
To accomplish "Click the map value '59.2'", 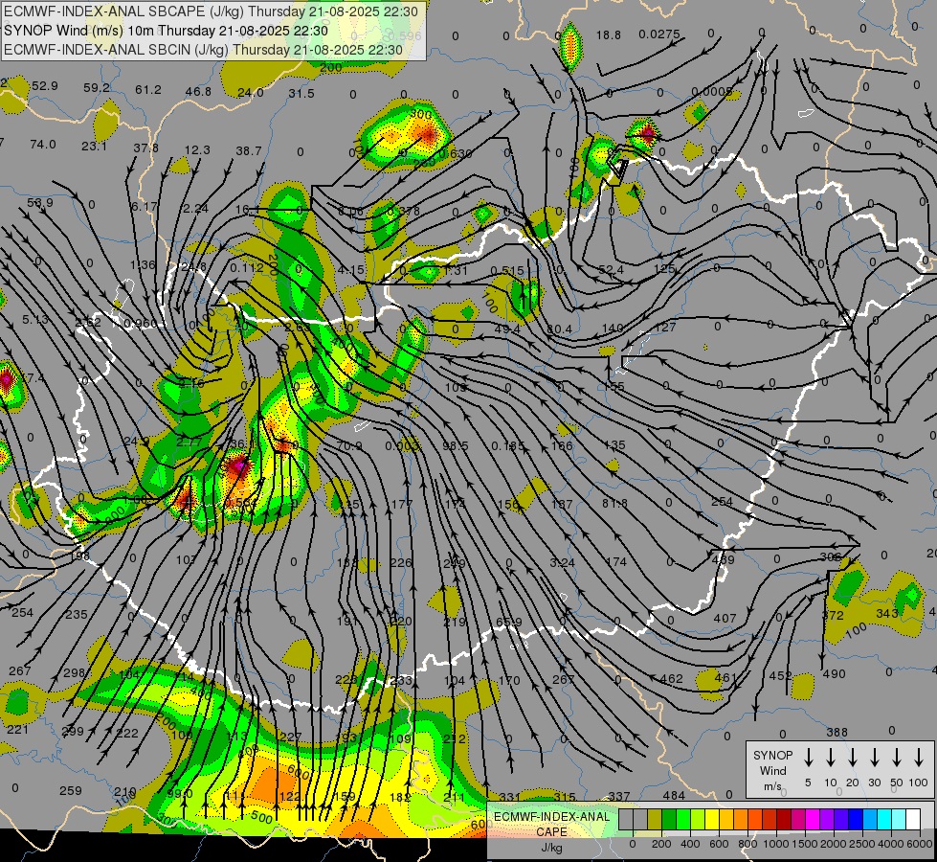I will (x=97, y=88).
